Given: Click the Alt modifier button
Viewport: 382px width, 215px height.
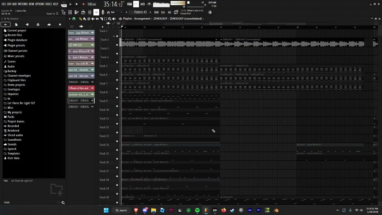Looking at the screenshot, I should click(x=169, y=12).
